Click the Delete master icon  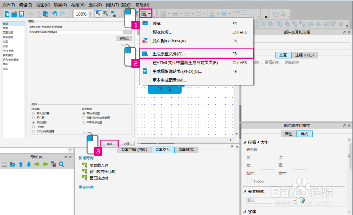point(53,164)
